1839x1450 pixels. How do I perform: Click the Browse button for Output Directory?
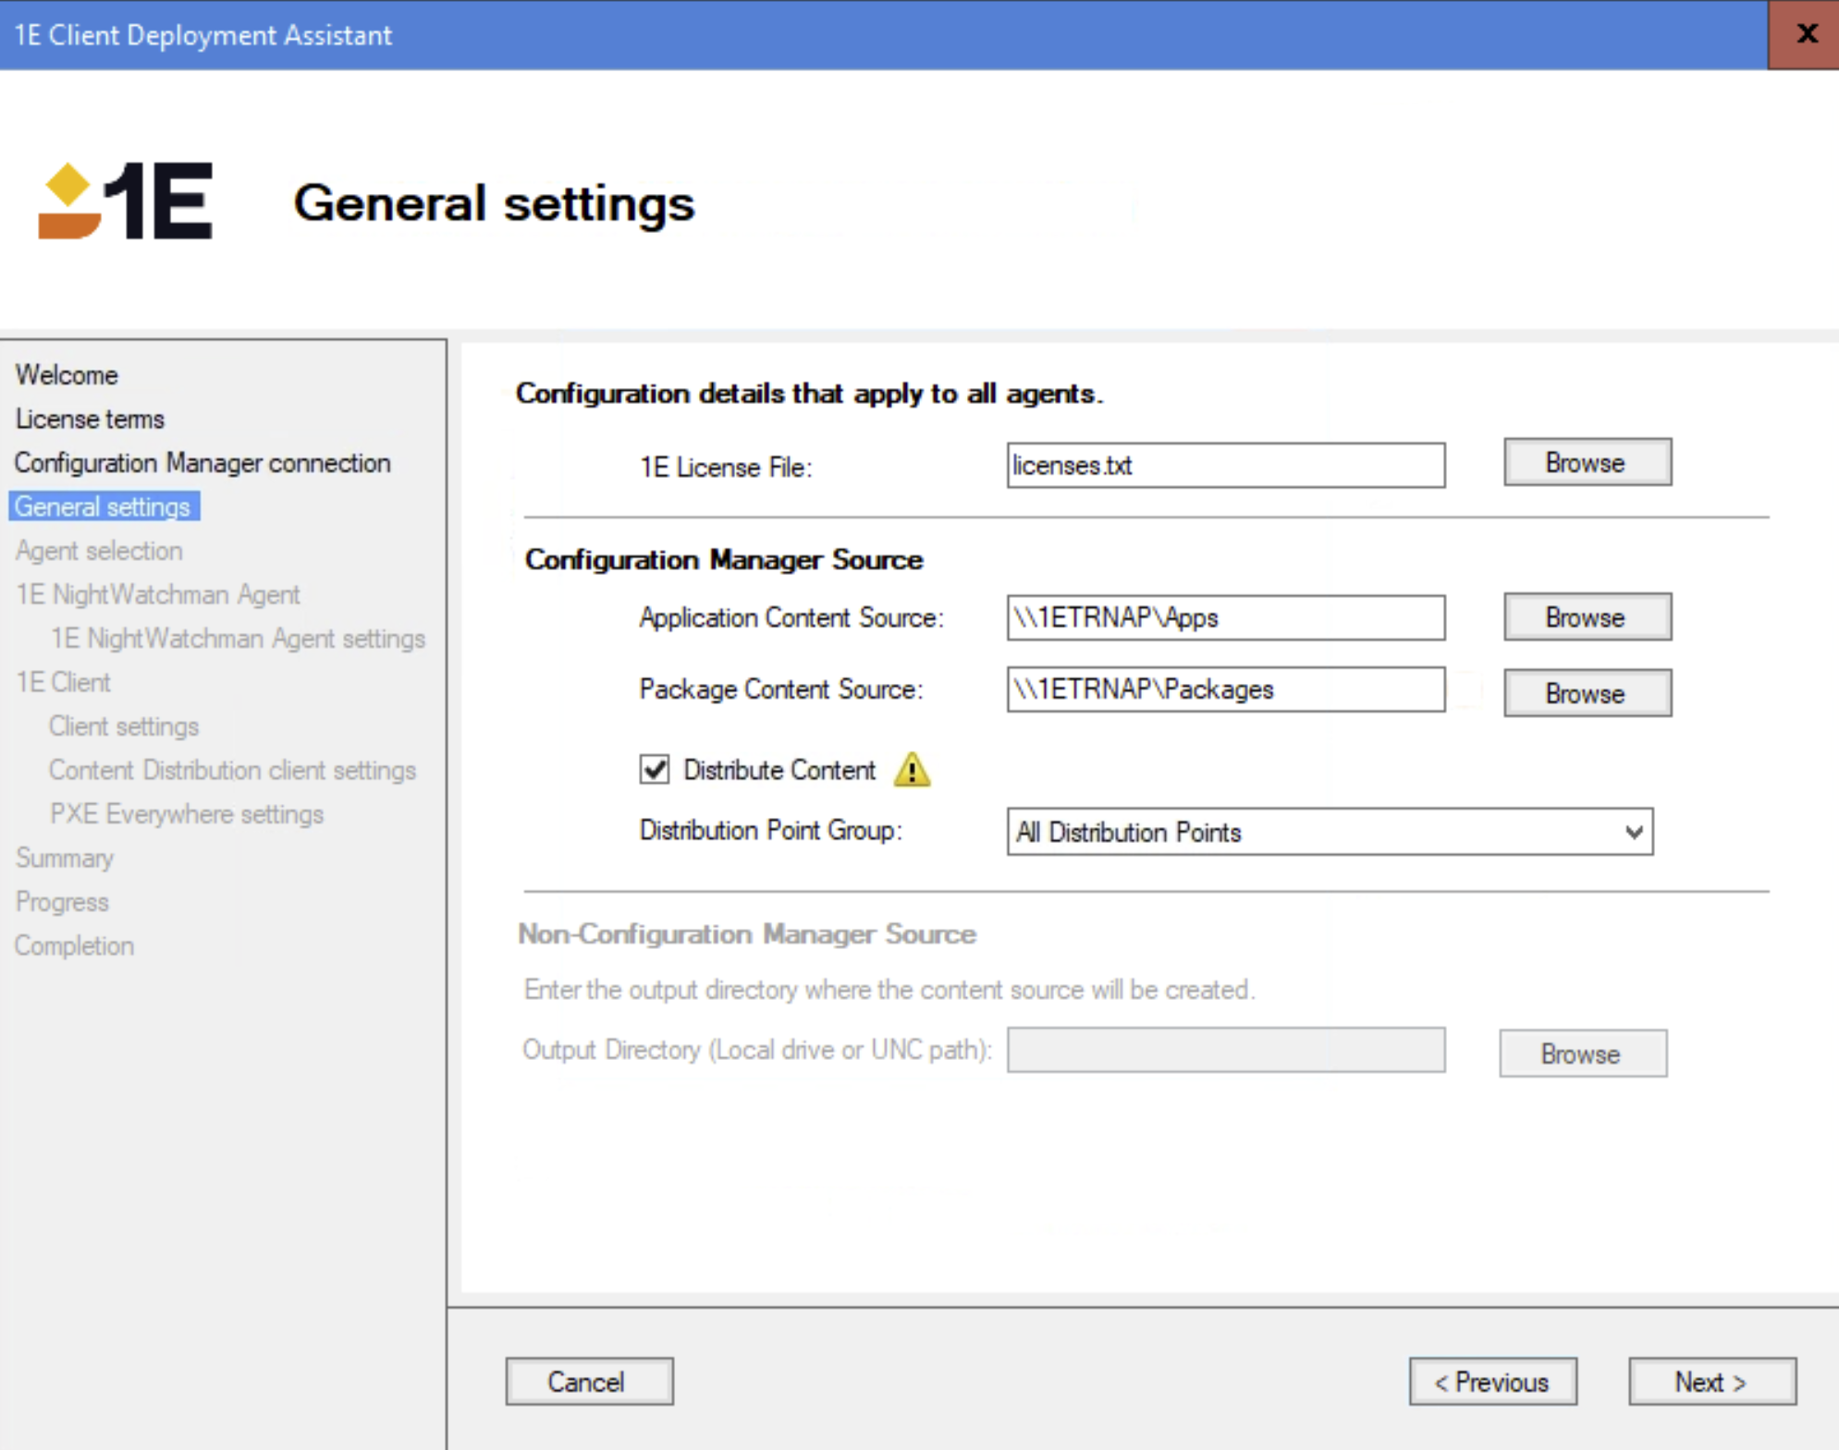tap(1582, 1054)
